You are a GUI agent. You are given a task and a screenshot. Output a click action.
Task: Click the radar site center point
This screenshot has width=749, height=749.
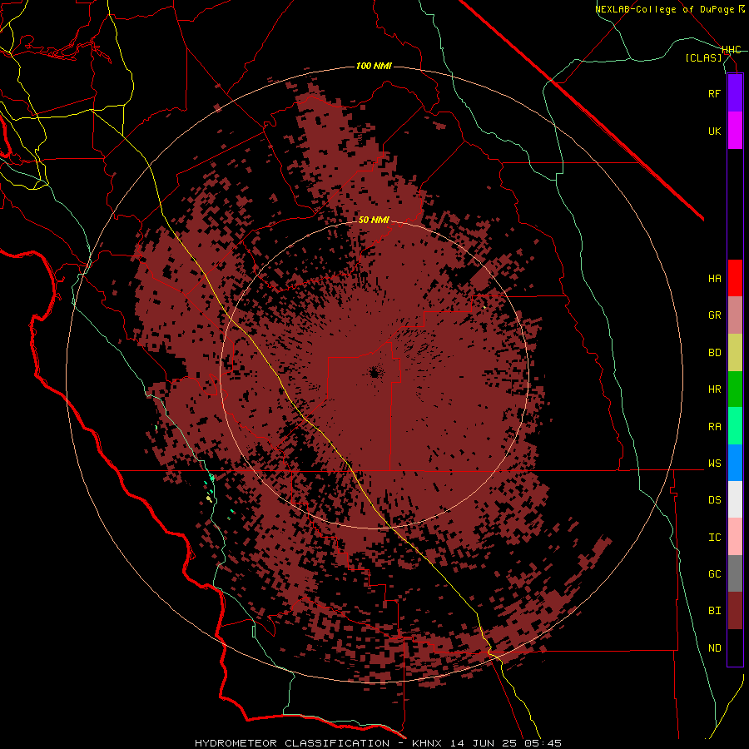(374, 374)
